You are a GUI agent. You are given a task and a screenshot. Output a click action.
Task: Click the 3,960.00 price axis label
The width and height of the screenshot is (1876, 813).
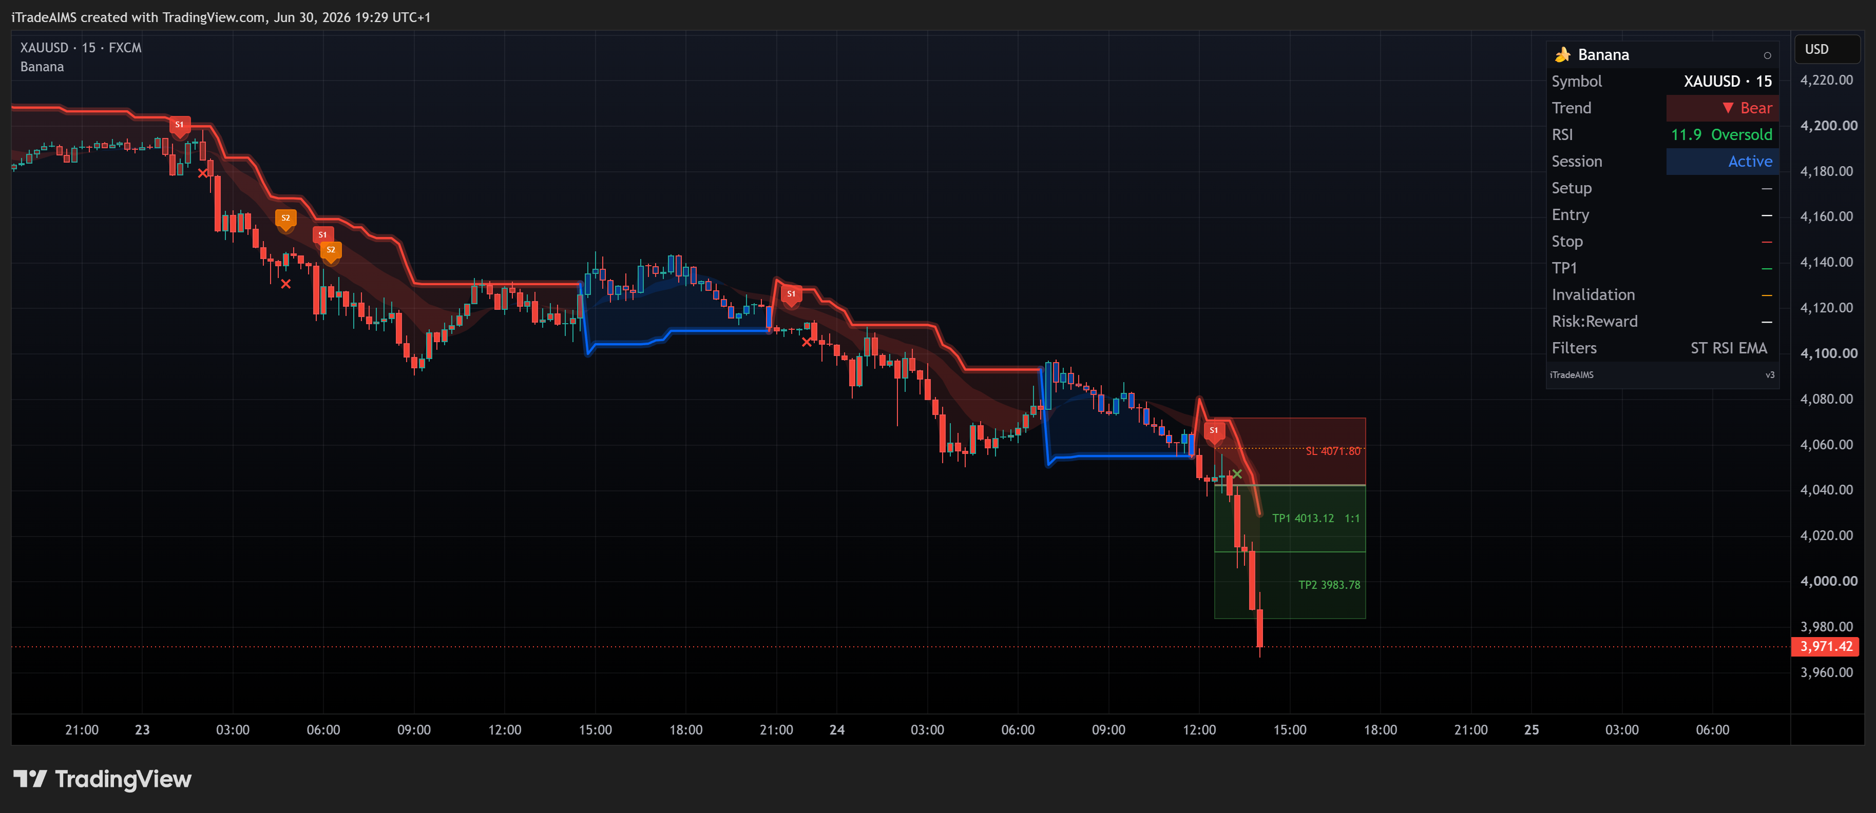point(1826,672)
